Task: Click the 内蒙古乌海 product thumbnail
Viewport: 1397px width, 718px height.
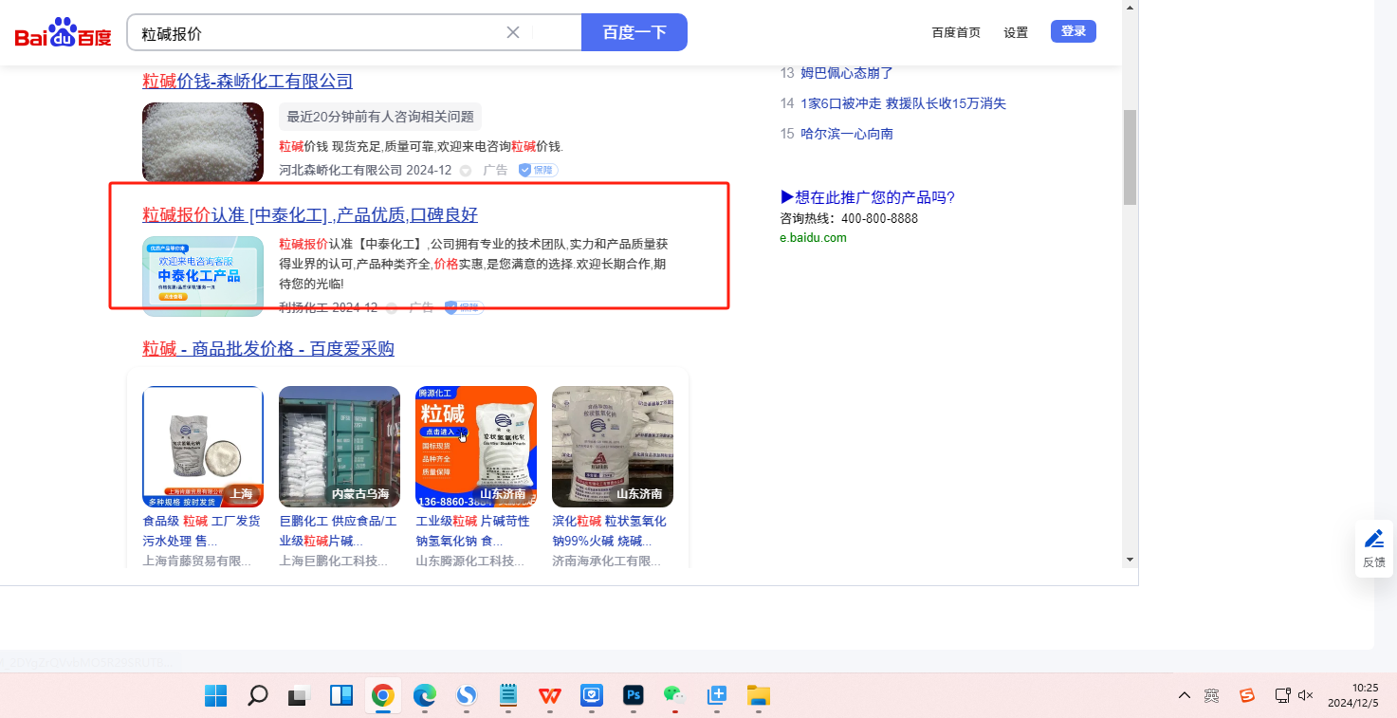Action: pos(340,447)
